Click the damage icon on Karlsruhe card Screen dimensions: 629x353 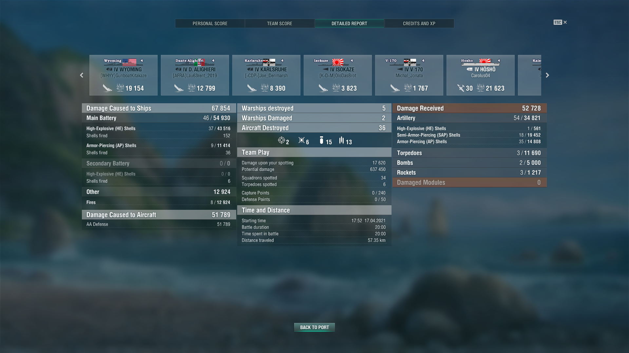click(265, 88)
